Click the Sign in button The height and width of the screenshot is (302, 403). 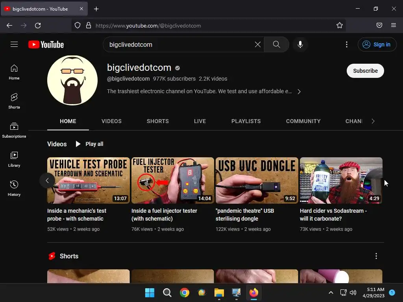coord(377,44)
